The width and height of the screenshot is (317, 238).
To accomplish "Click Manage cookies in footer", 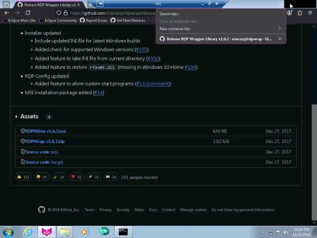I will pos(193,210).
